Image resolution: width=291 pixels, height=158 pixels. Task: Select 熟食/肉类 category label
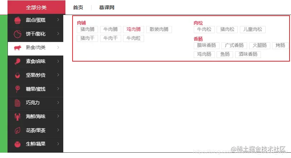click(x=36, y=47)
